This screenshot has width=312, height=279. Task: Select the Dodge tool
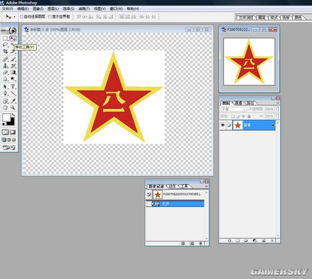click(13, 79)
